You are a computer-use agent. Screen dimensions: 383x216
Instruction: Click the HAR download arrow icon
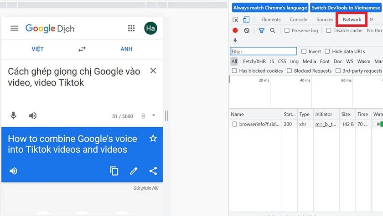click(x=235, y=40)
